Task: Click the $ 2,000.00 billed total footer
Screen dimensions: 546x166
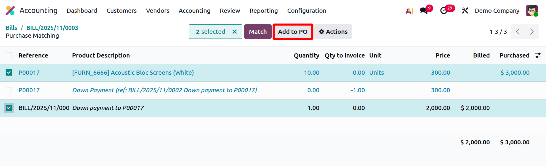Action: (475, 142)
